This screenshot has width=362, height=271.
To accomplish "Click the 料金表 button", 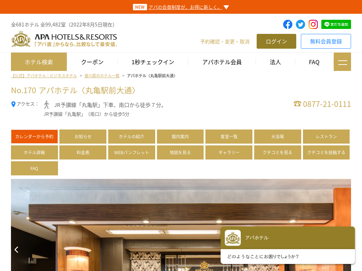I will (83, 152).
